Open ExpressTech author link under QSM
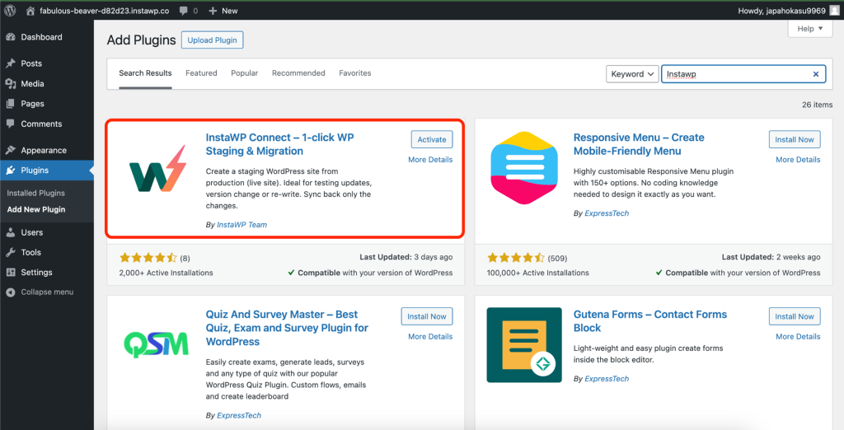 coord(239,416)
